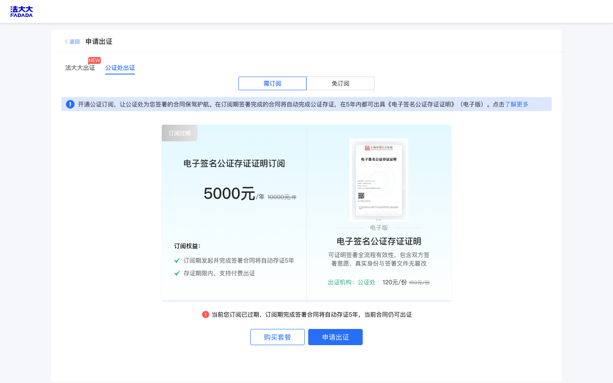Image resolution: width=613 pixels, height=383 pixels.
Task: Click the 可证明签署全流程有效性 description text
Action: [x=379, y=259]
